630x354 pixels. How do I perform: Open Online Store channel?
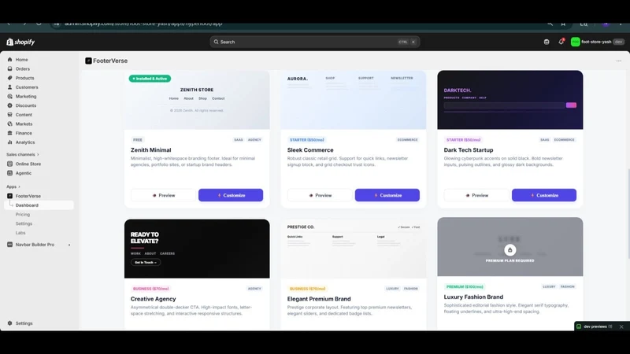click(28, 164)
